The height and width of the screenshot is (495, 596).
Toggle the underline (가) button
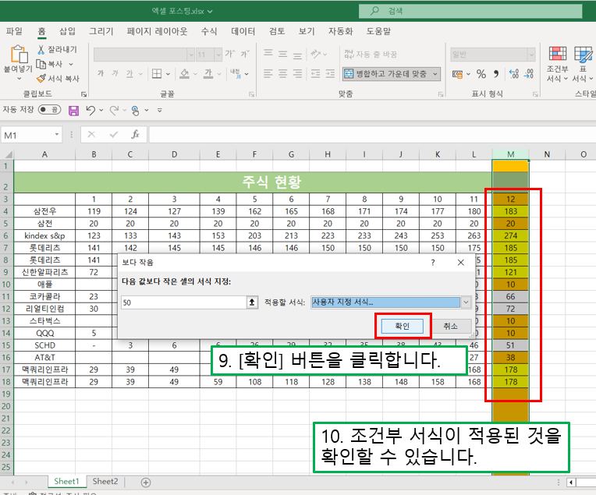129,74
